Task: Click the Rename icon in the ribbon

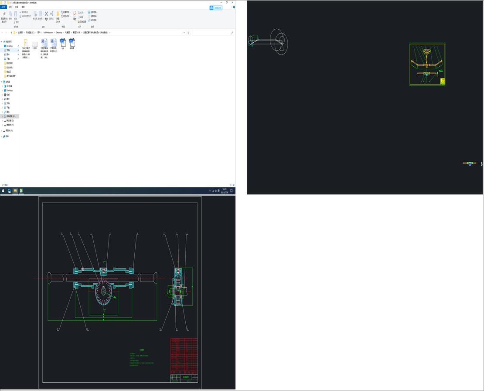Action: (x=51, y=15)
